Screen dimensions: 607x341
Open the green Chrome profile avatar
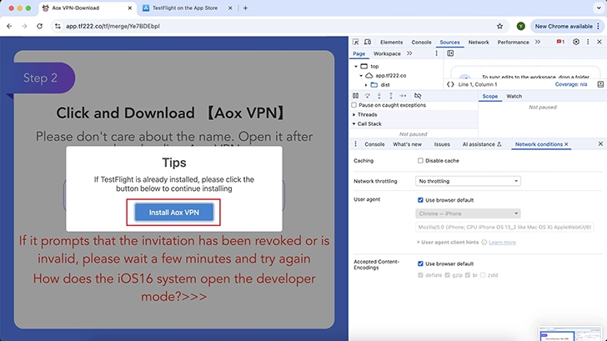(520, 27)
